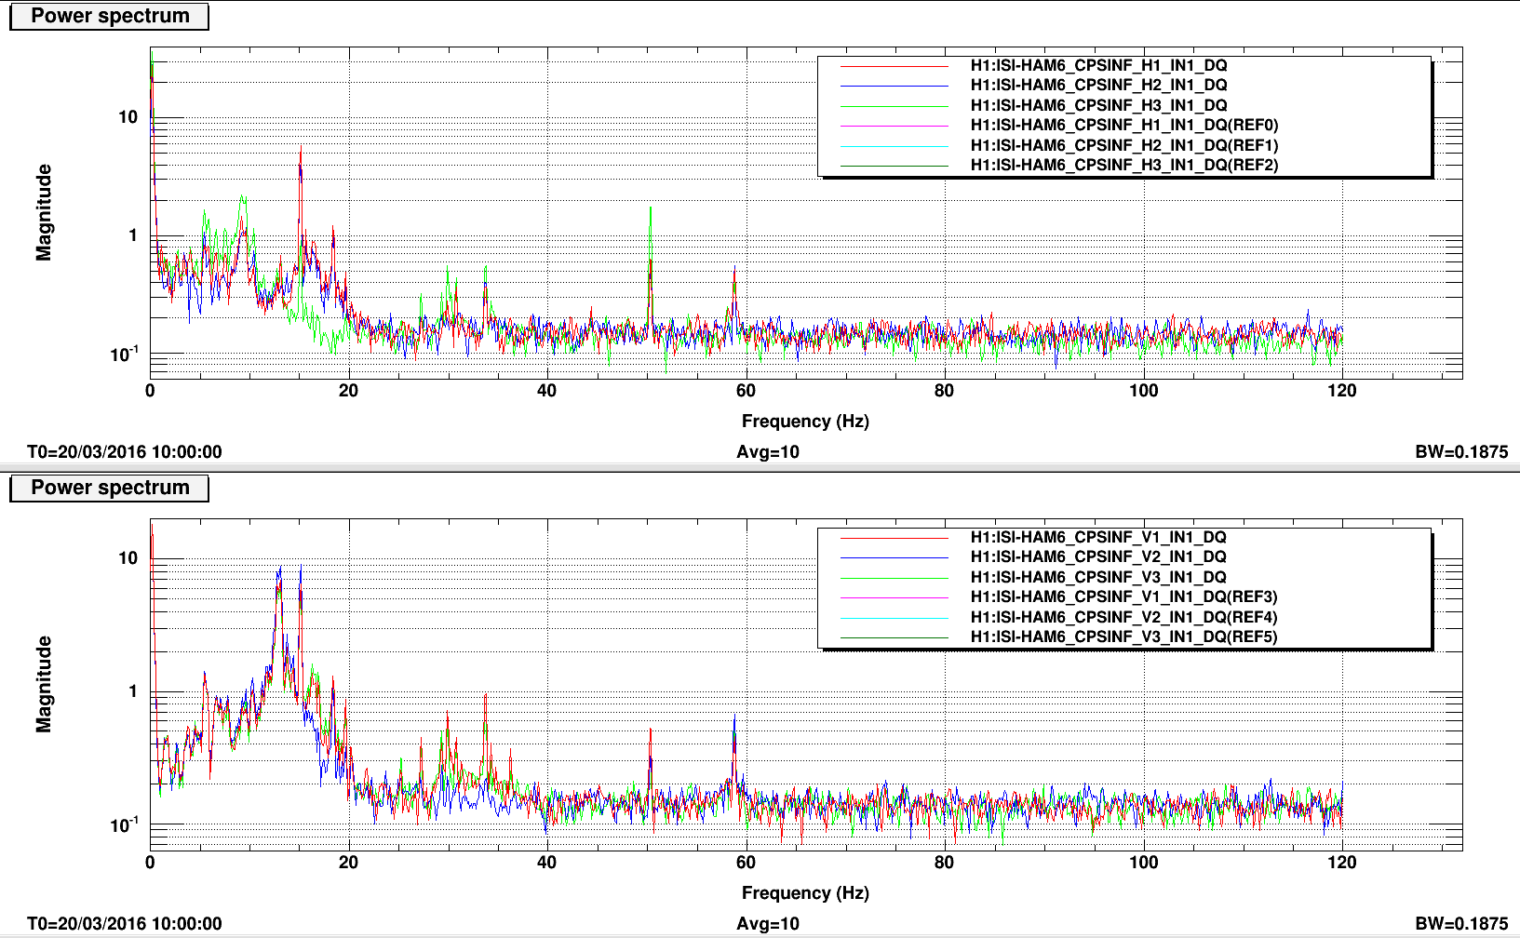Click the bottom plot's T0=20/03/2016 10:00:00 text
The width and height of the screenshot is (1520, 938).
coord(125,924)
